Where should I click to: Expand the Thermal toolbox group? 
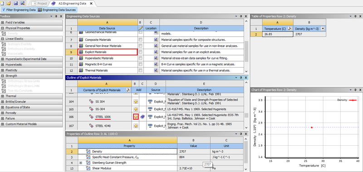[x=3, y=96]
